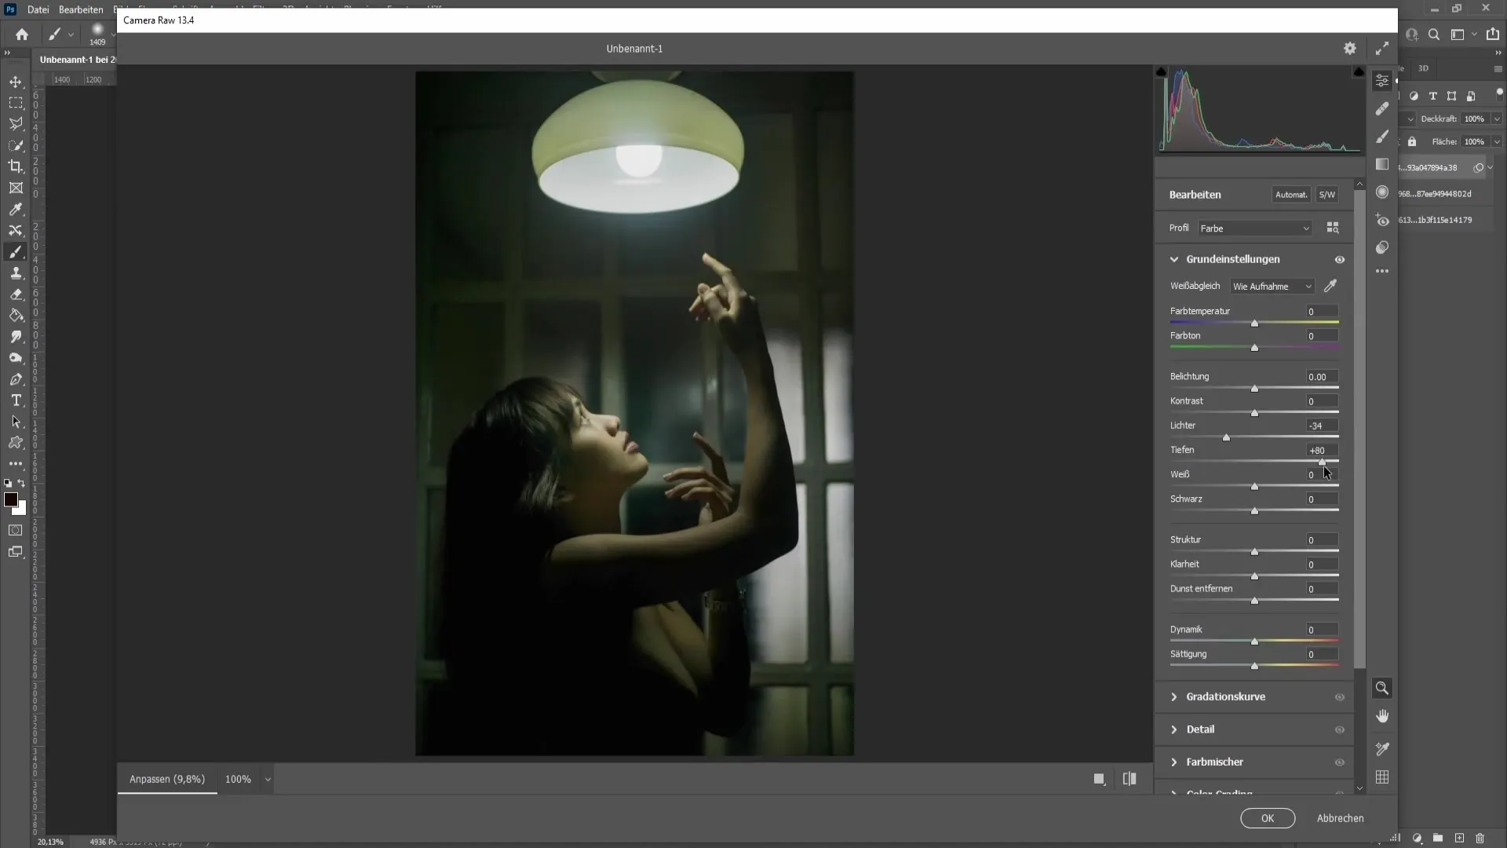Select the Hand tool in Camera Raw
This screenshot has width=1507, height=848.
1382,716
